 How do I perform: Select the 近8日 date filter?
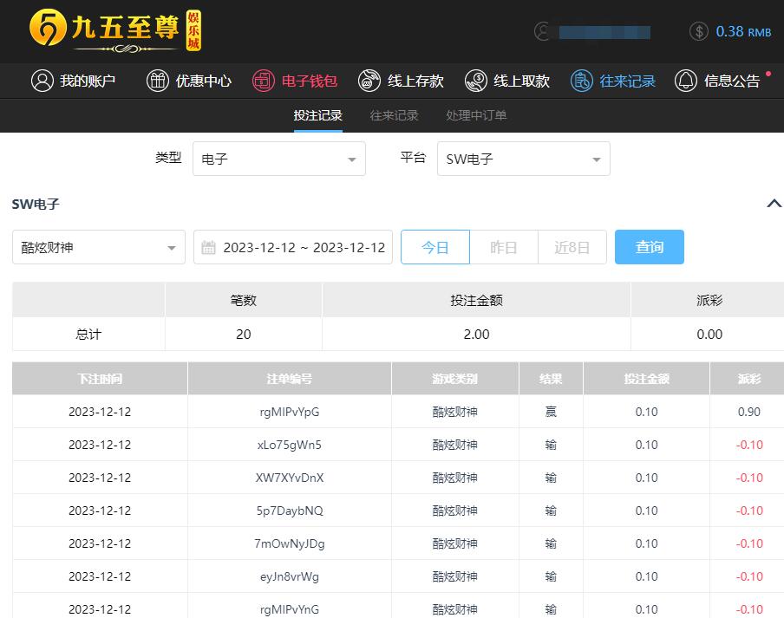[x=572, y=247]
